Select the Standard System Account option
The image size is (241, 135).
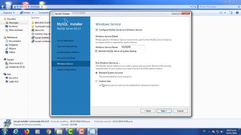pos(96,73)
